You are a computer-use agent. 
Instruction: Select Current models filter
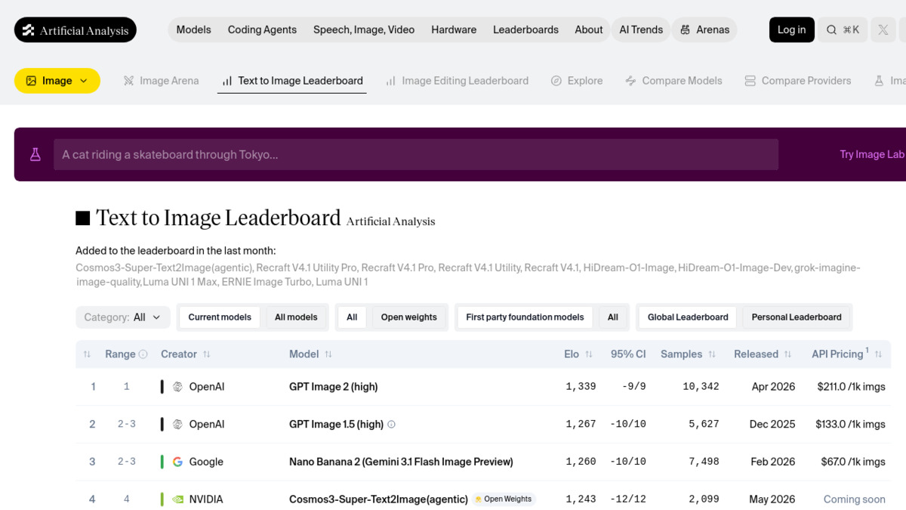click(x=220, y=317)
